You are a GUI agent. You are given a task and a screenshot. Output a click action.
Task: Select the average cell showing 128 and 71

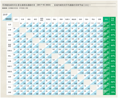point(106,46)
